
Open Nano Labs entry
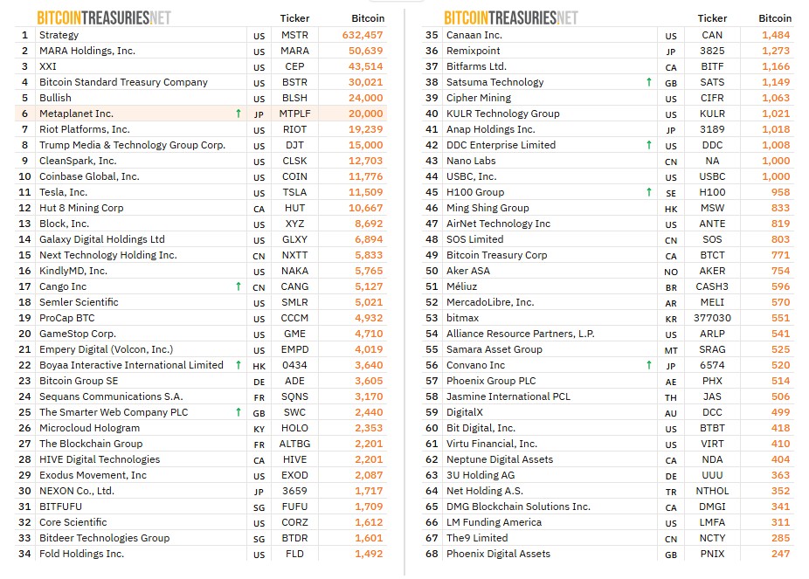[x=471, y=161]
